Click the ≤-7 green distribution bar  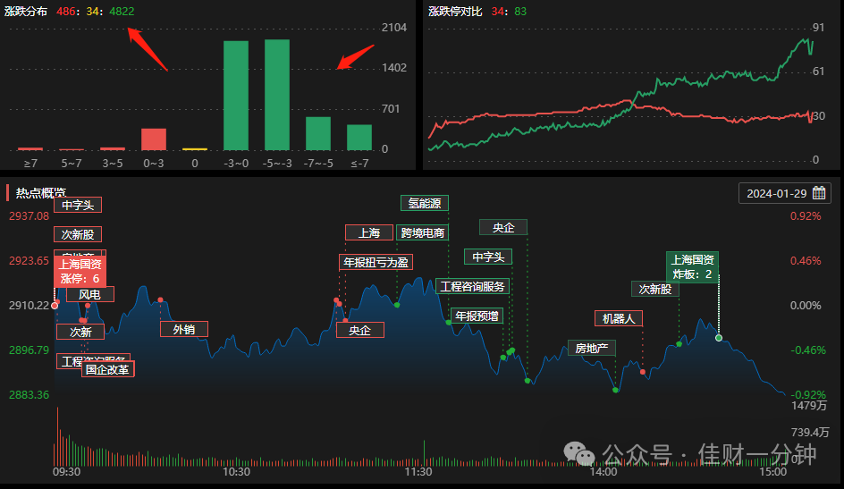pyautogui.click(x=359, y=137)
